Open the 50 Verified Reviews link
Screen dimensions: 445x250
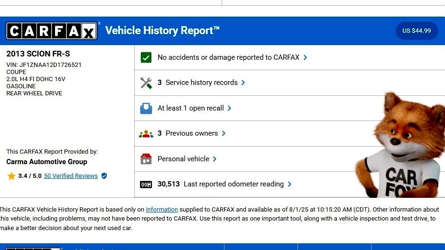[x=71, y=176]
